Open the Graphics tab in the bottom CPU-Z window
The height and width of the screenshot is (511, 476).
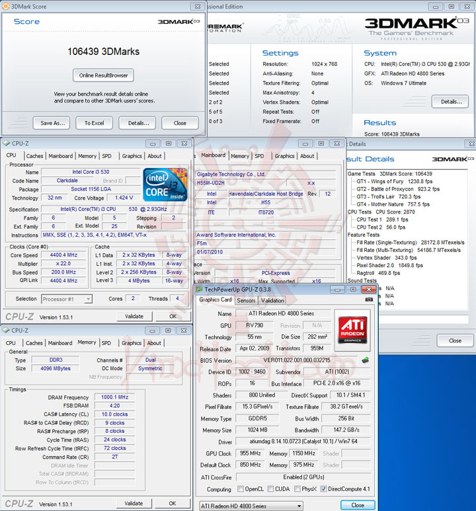[x=132, y=343]
